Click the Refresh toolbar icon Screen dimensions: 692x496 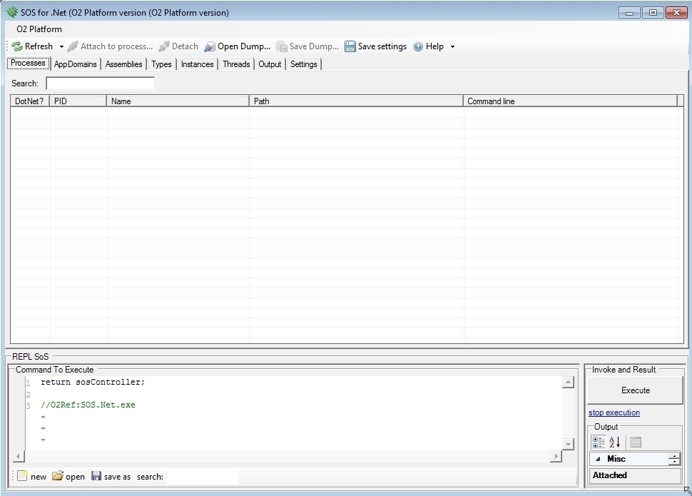(17, 46)
